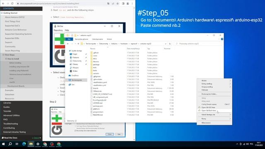The height and width of the screenshot is (149, 265).
Task: Expand the Grupuj według submenu
Action: point(214,87)
